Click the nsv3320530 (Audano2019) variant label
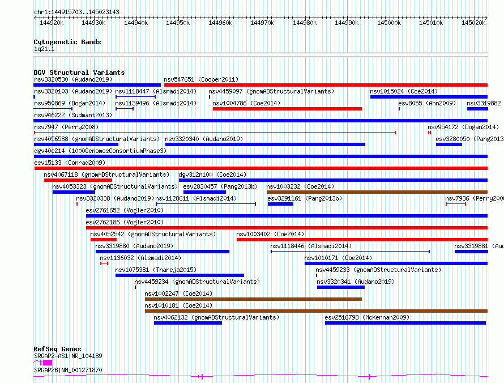 (73, 79)
